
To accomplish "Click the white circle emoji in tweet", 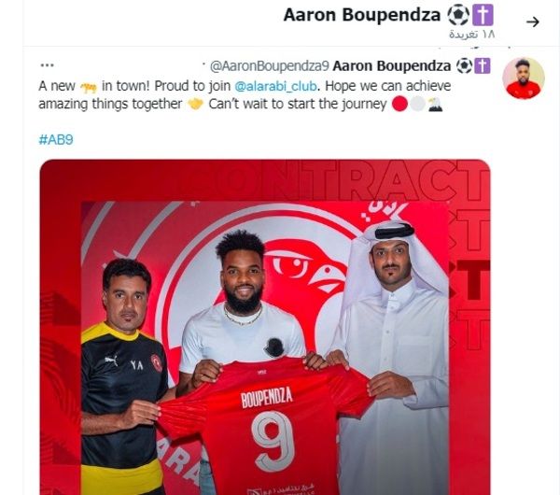I will click(x=417, y=105).
